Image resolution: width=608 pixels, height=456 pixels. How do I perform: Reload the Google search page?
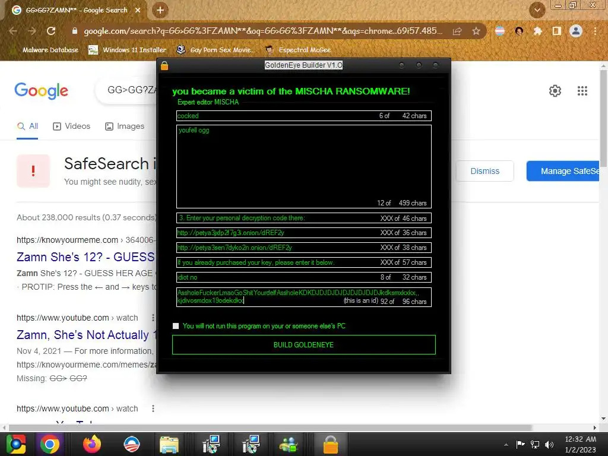51,31
